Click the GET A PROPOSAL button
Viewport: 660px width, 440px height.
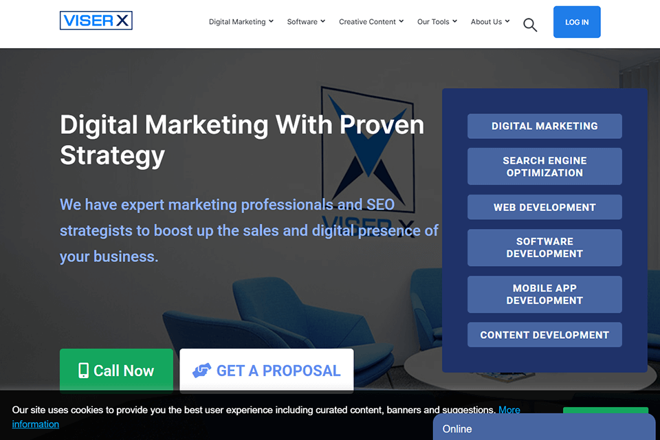(x=267, y=371)
